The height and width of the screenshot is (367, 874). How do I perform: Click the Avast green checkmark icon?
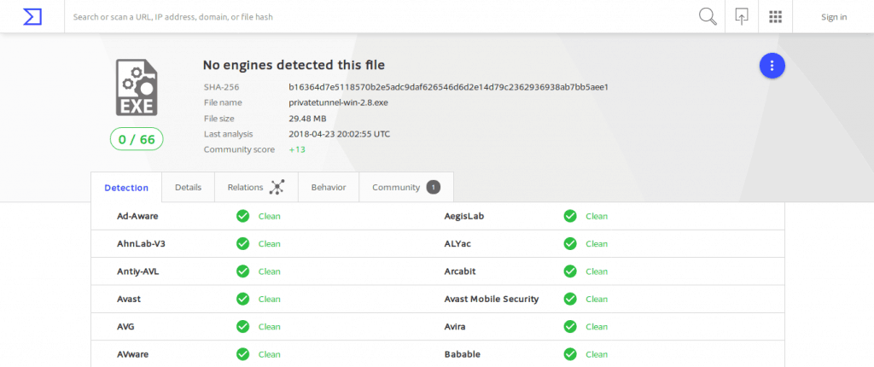242,299
